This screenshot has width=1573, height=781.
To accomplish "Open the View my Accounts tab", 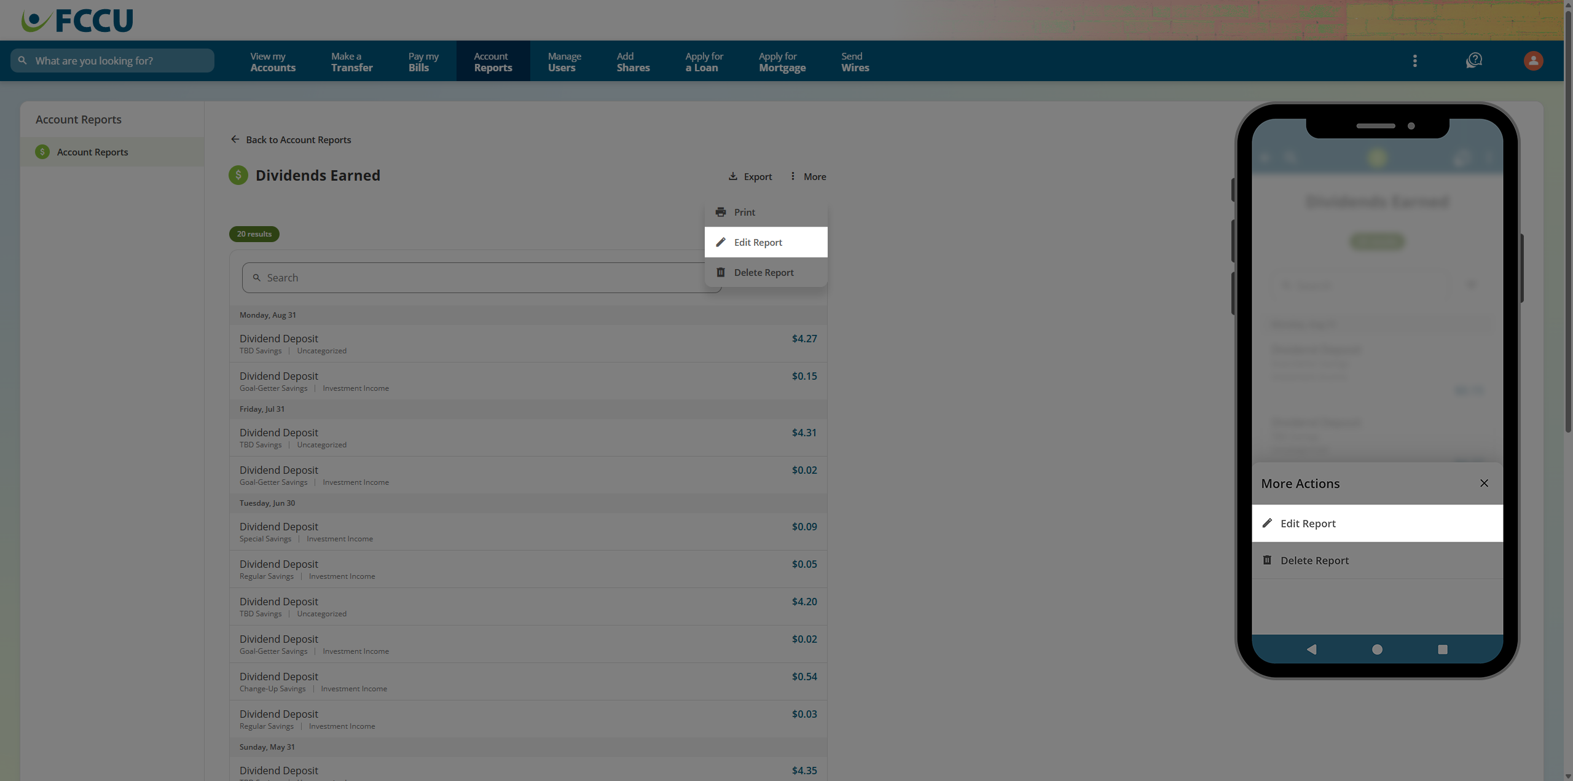I will (273, 61).
